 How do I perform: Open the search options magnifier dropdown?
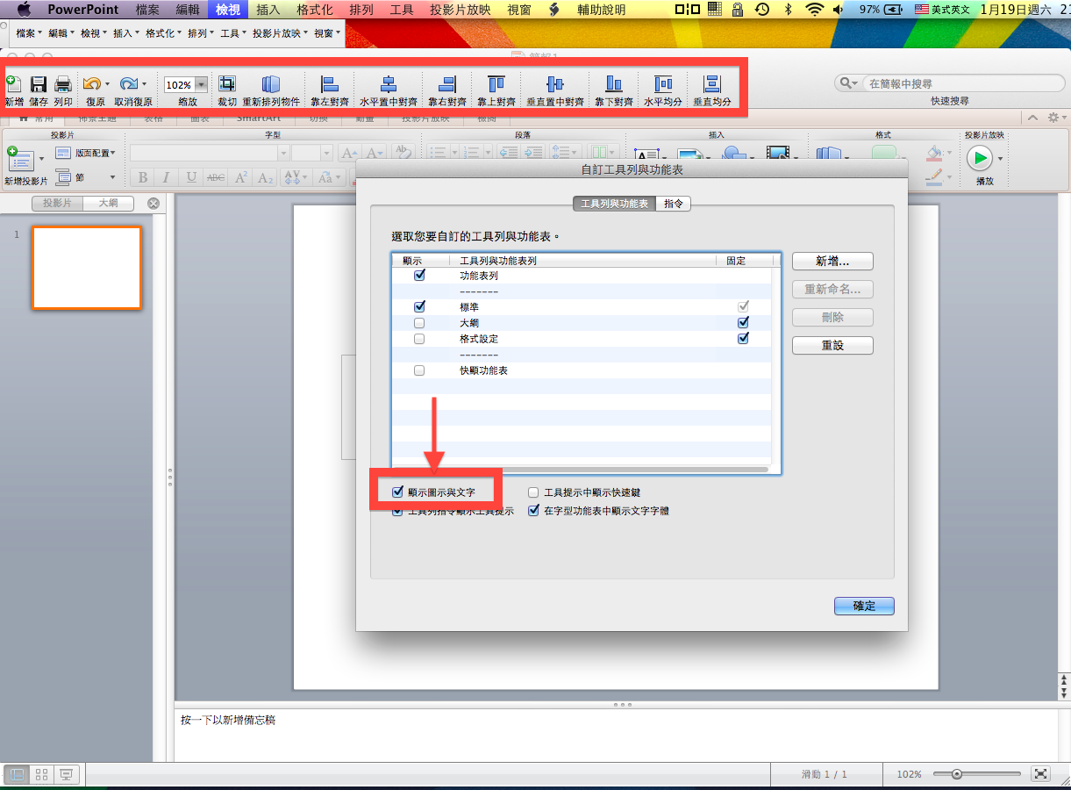[848, 83]
